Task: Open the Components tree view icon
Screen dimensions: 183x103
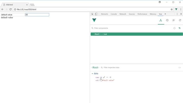Action: tap(161, 20)
